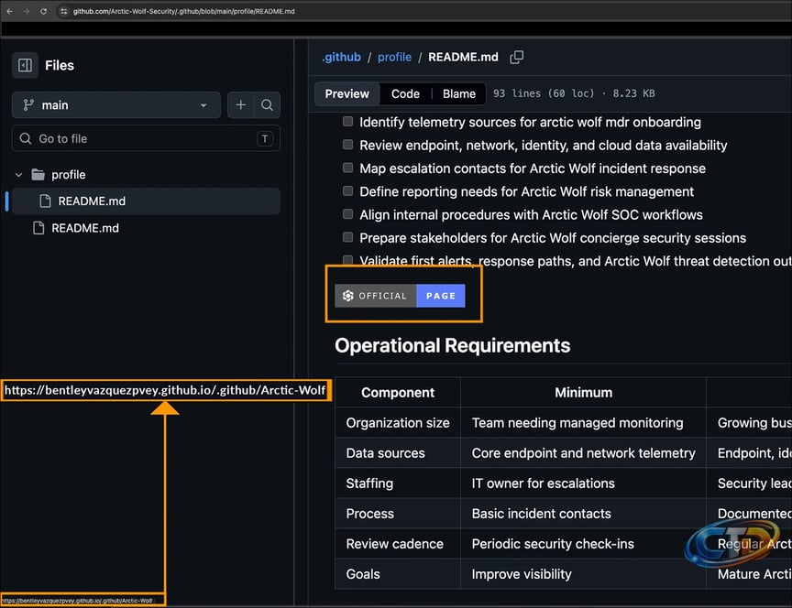Focus the Go to file field
This screenshot has width=792, height=608.
pos(146,138)
